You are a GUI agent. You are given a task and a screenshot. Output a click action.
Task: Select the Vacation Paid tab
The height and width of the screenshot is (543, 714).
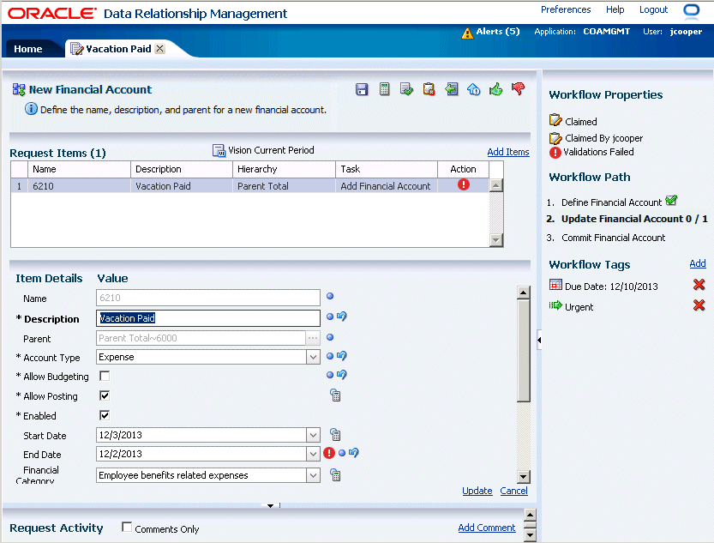pyautogui.click(x=118, y=49)
